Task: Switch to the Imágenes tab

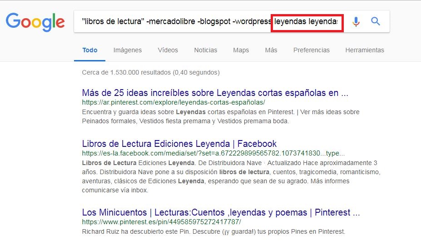Action: (128, 50)
